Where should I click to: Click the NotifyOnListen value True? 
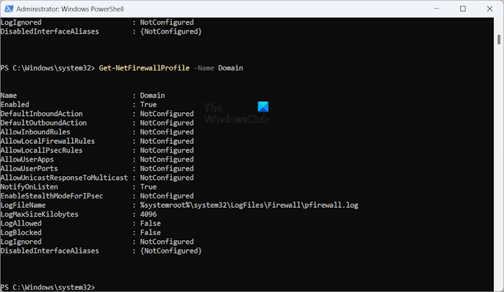[x=149, y=187]
